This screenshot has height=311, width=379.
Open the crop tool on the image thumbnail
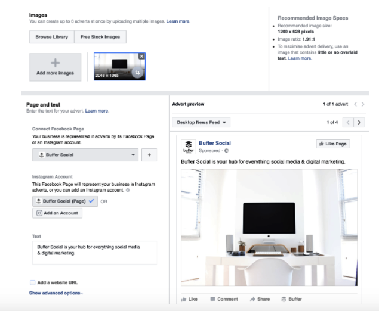click(137, 72)
